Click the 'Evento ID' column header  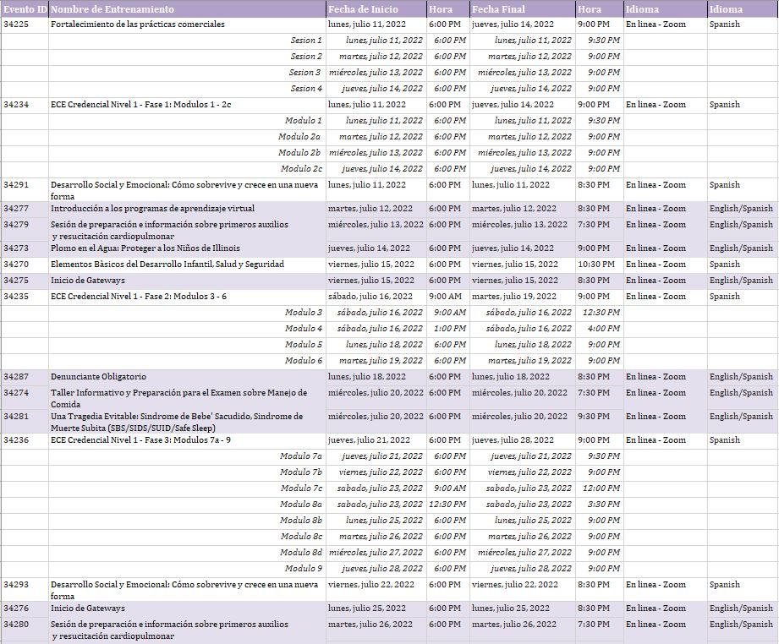[x=25, y=9]
